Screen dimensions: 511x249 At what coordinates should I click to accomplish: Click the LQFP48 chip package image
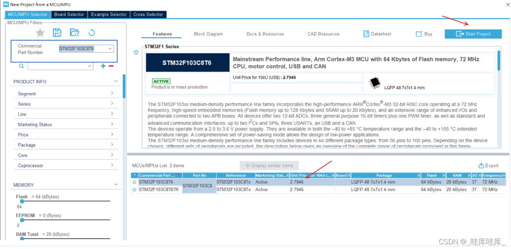point(375,83)
